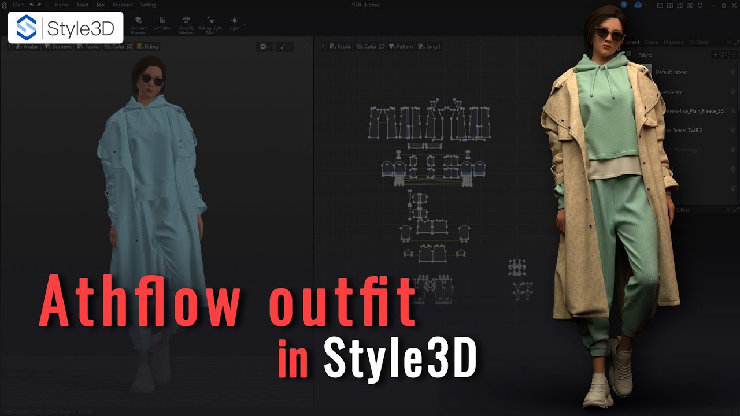
Task: Switch fabric list to grid view
Action: tap(724, 55)
